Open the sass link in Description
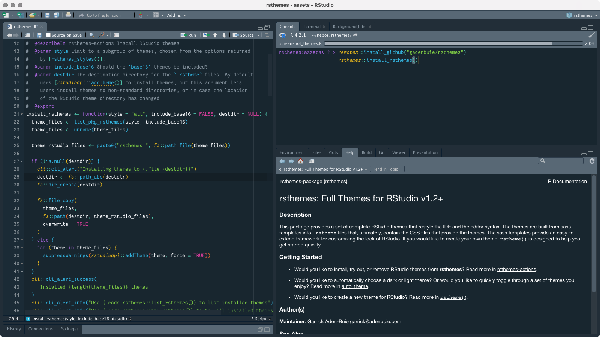600x337 pixels. pos(565,227)
